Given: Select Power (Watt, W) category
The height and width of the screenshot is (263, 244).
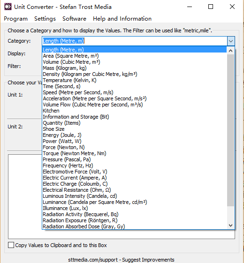Looking at the screenshot, I should pyautogui.click(x=134, y=141).
